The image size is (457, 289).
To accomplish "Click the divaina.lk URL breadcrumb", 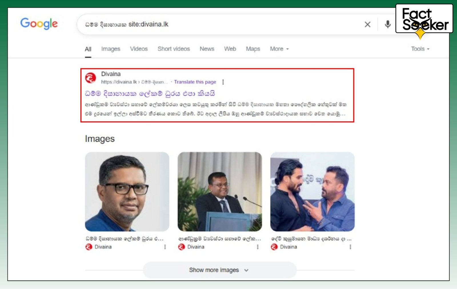I will coord(134,82).
